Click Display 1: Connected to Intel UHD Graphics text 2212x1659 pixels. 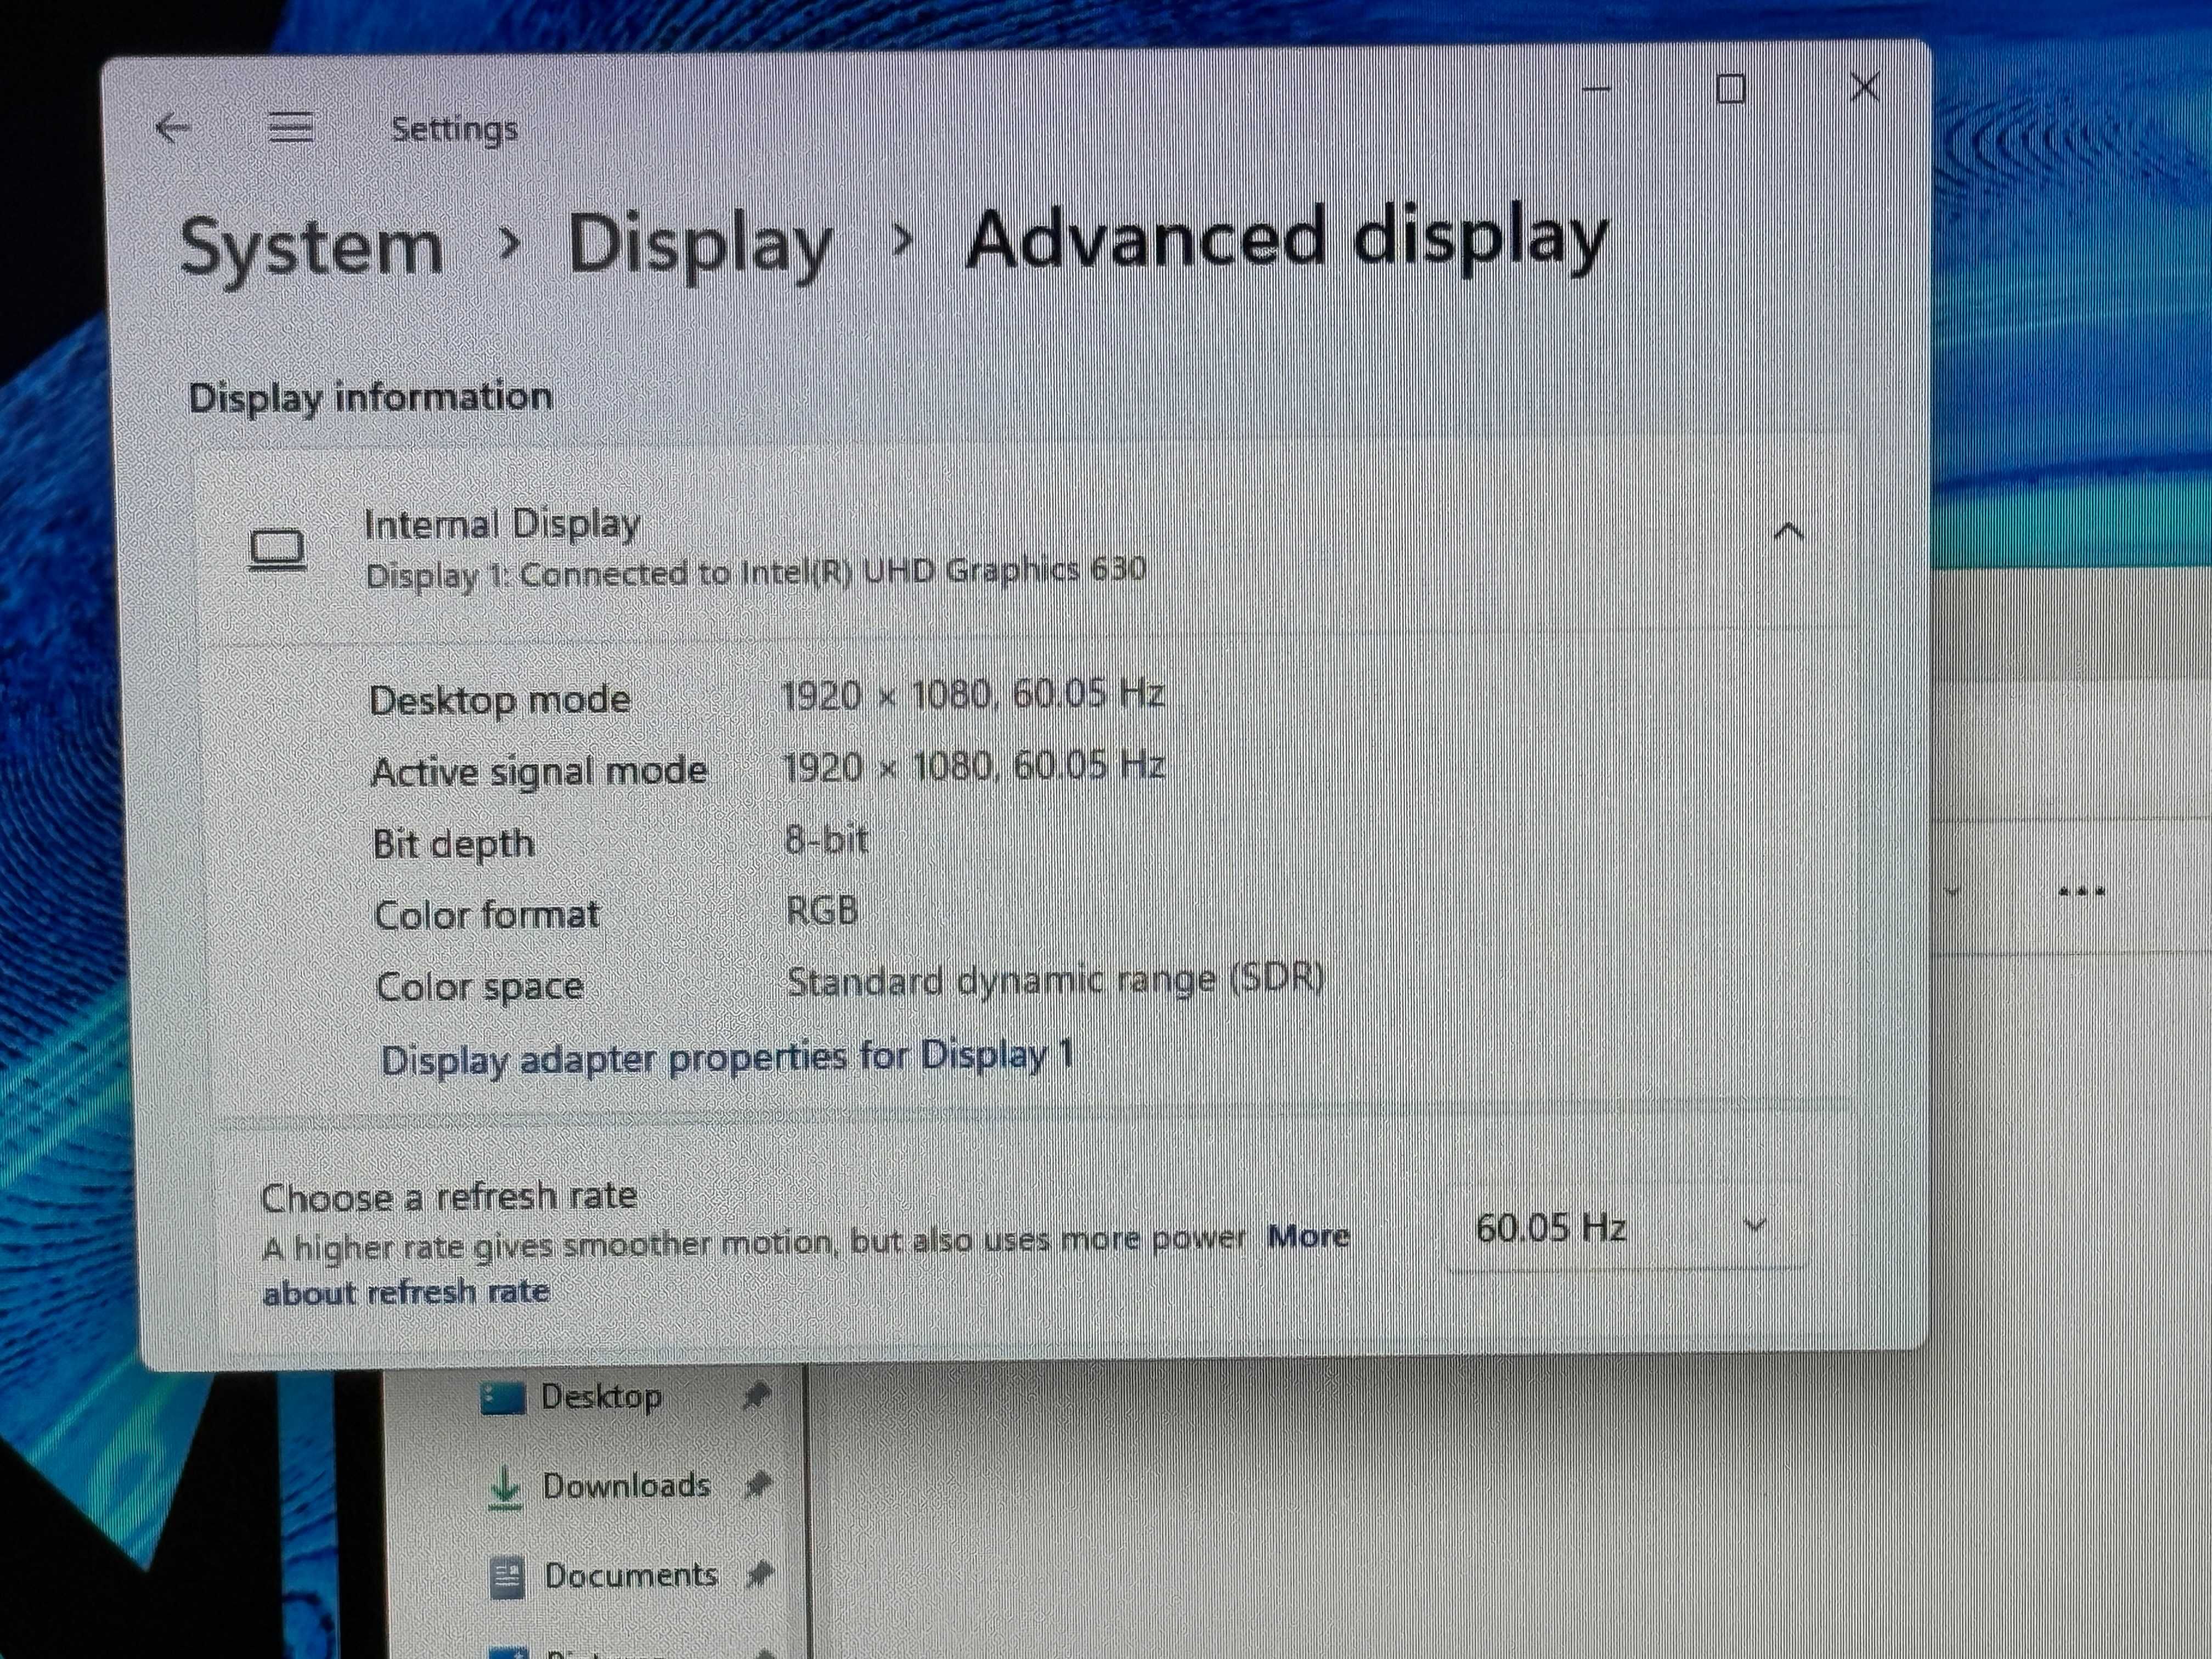756,573
